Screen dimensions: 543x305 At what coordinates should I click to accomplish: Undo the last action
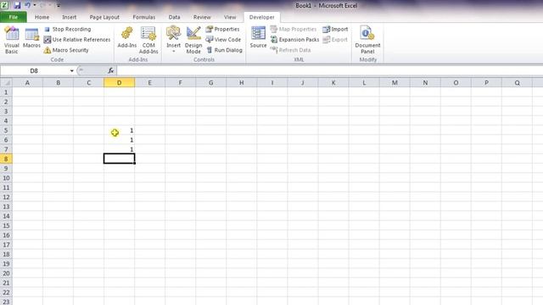click(x=27, y=5)
